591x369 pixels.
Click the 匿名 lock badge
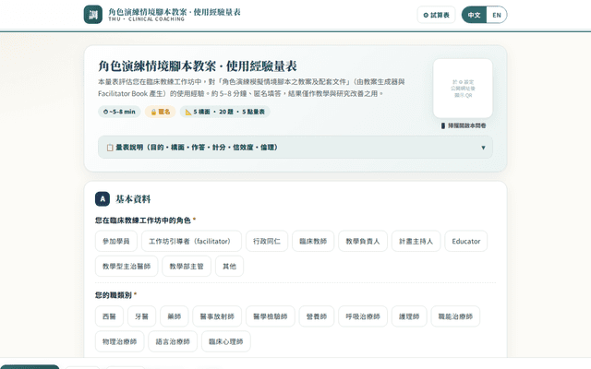(x=160, y=112)
